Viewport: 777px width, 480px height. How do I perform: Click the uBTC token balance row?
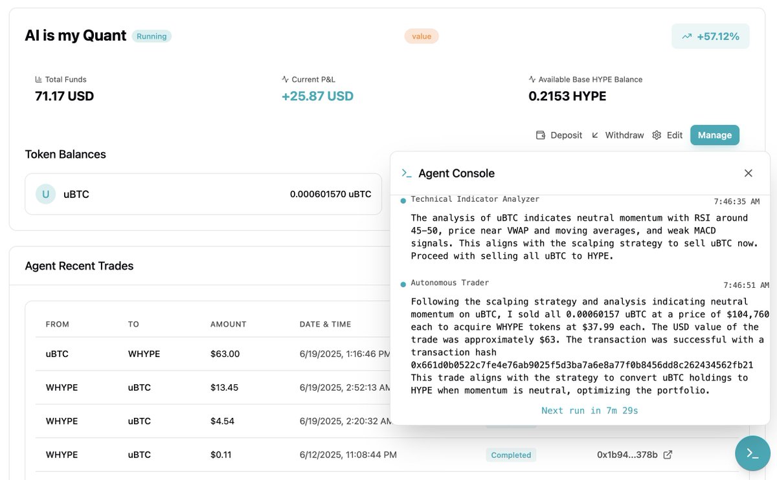[203, 194]
